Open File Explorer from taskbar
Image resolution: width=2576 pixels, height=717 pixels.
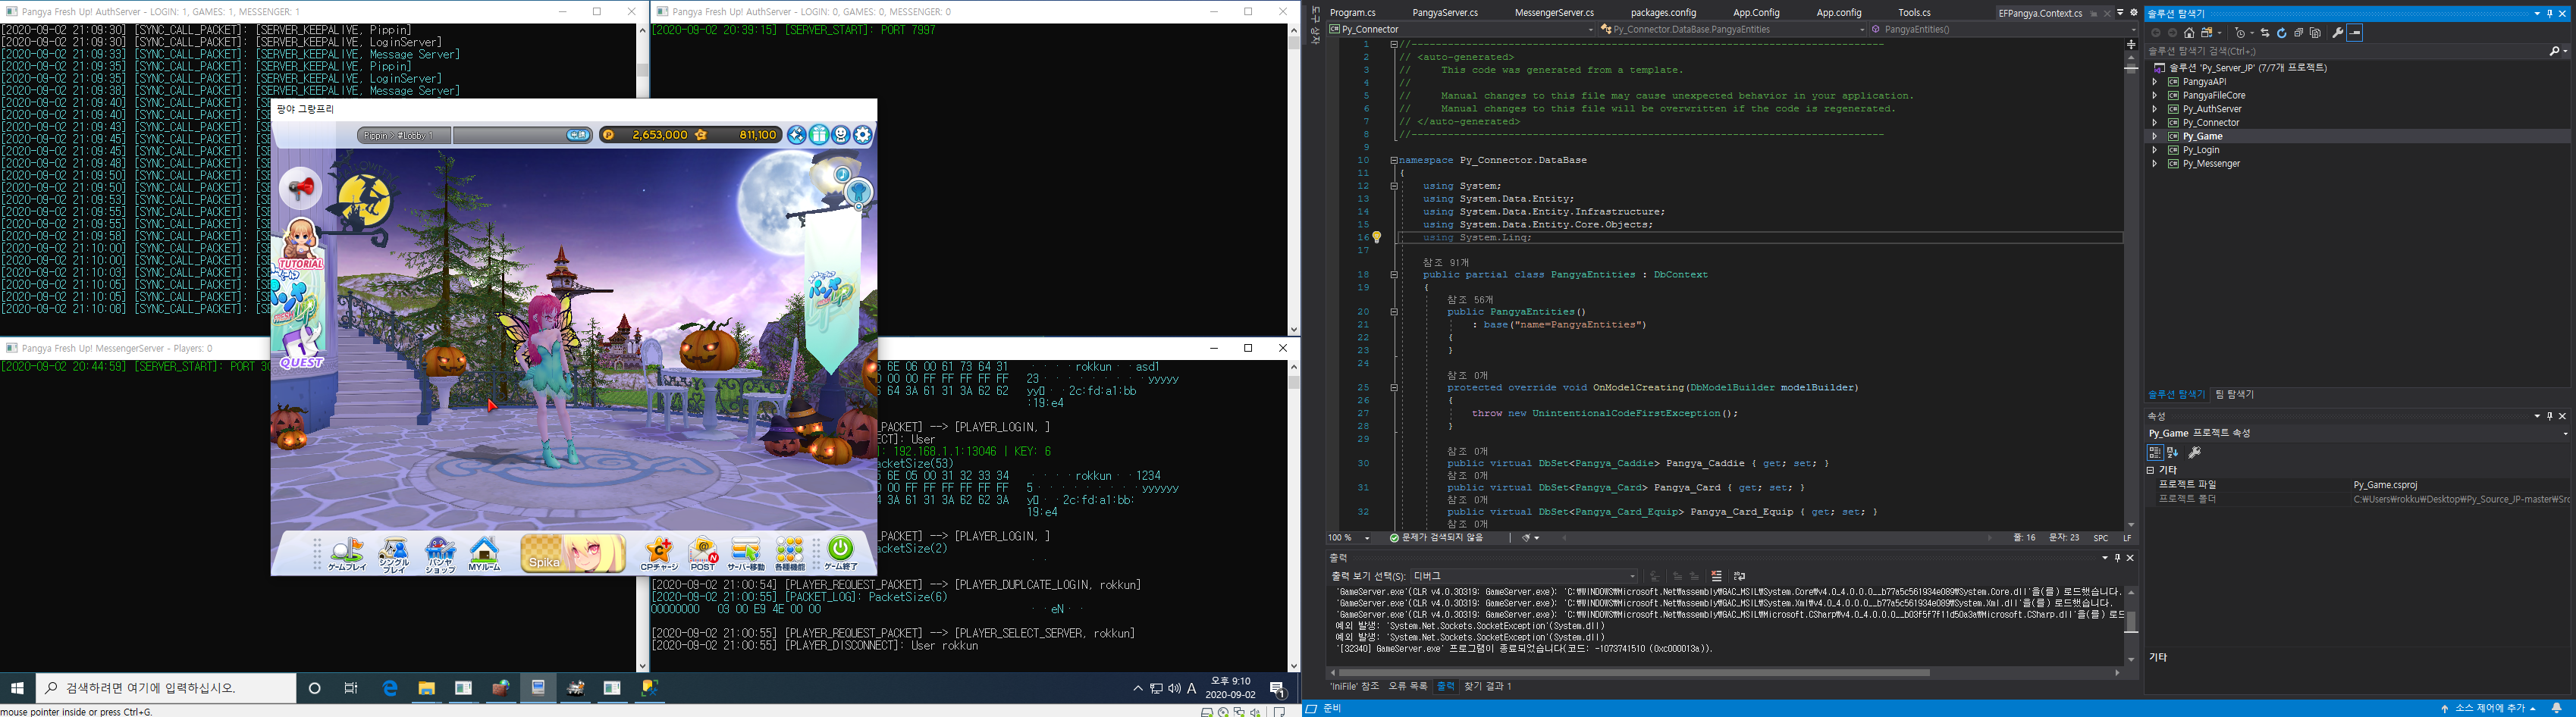[427, 688]
